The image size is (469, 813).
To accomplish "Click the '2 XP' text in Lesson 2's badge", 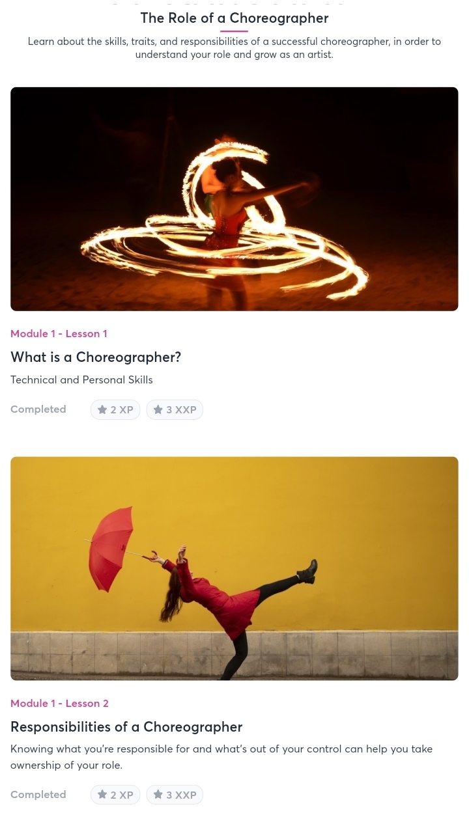I will [x=122, y=795].
